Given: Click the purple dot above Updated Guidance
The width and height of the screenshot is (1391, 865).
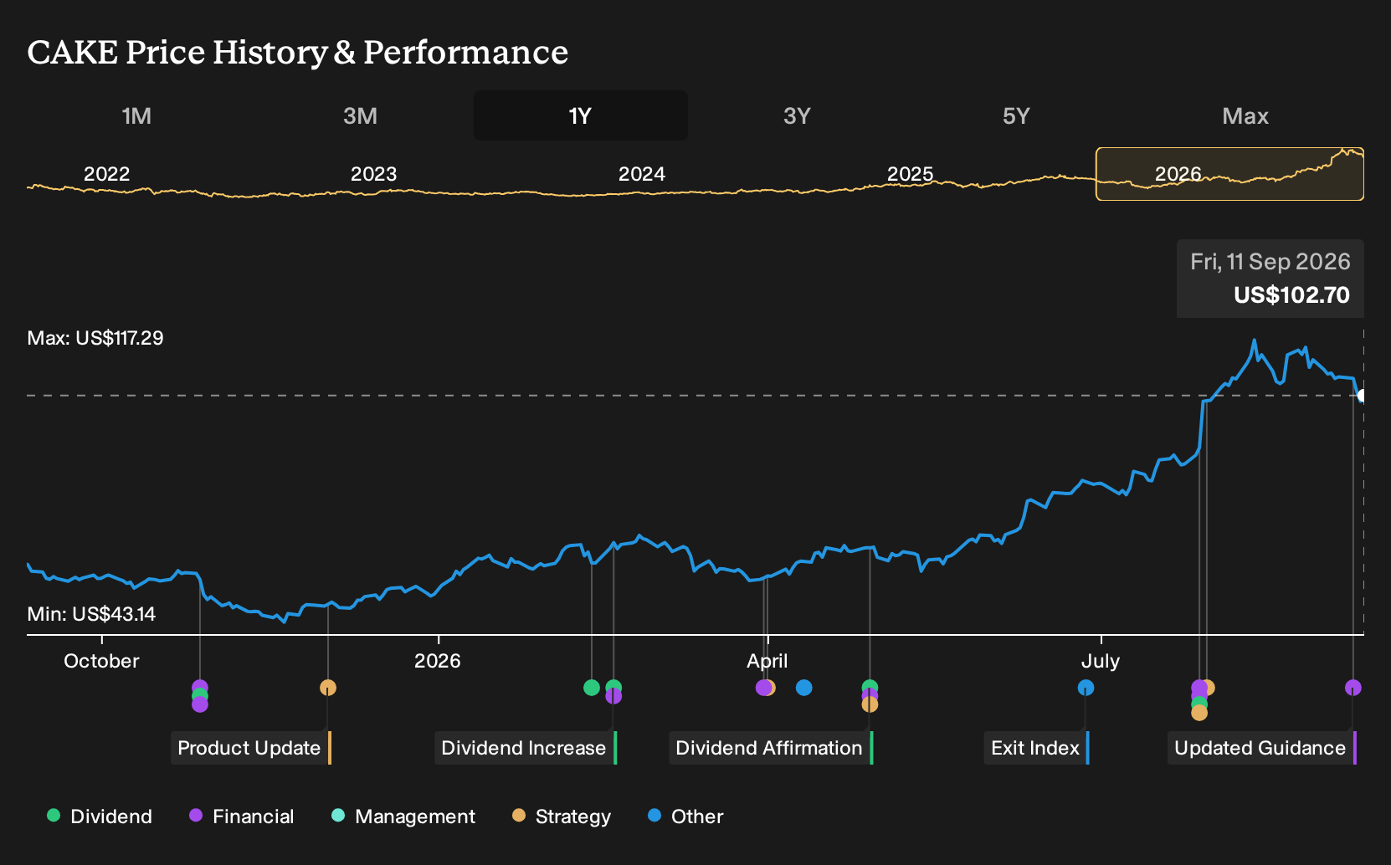Looking at the screenshot, I should [1353, 688].
